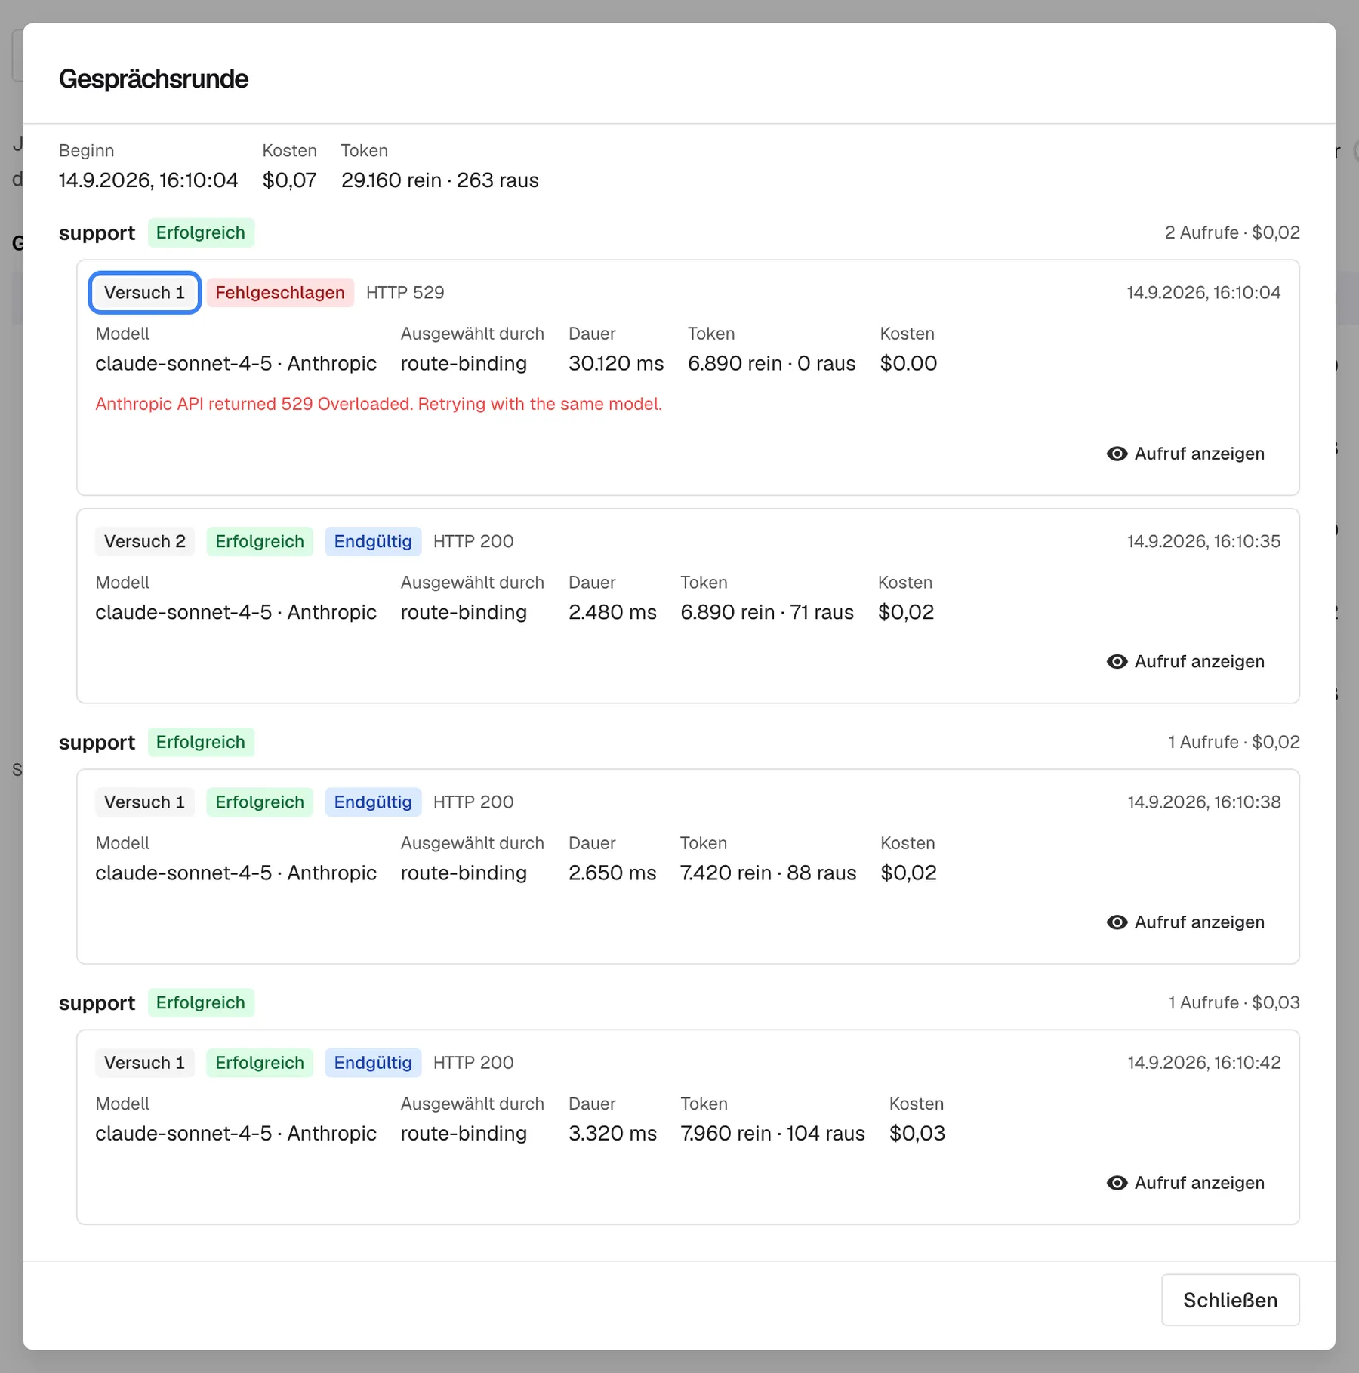1359x1373 pixels.
Task: Select the 'Versuch 2' chip
Action: 144,541
